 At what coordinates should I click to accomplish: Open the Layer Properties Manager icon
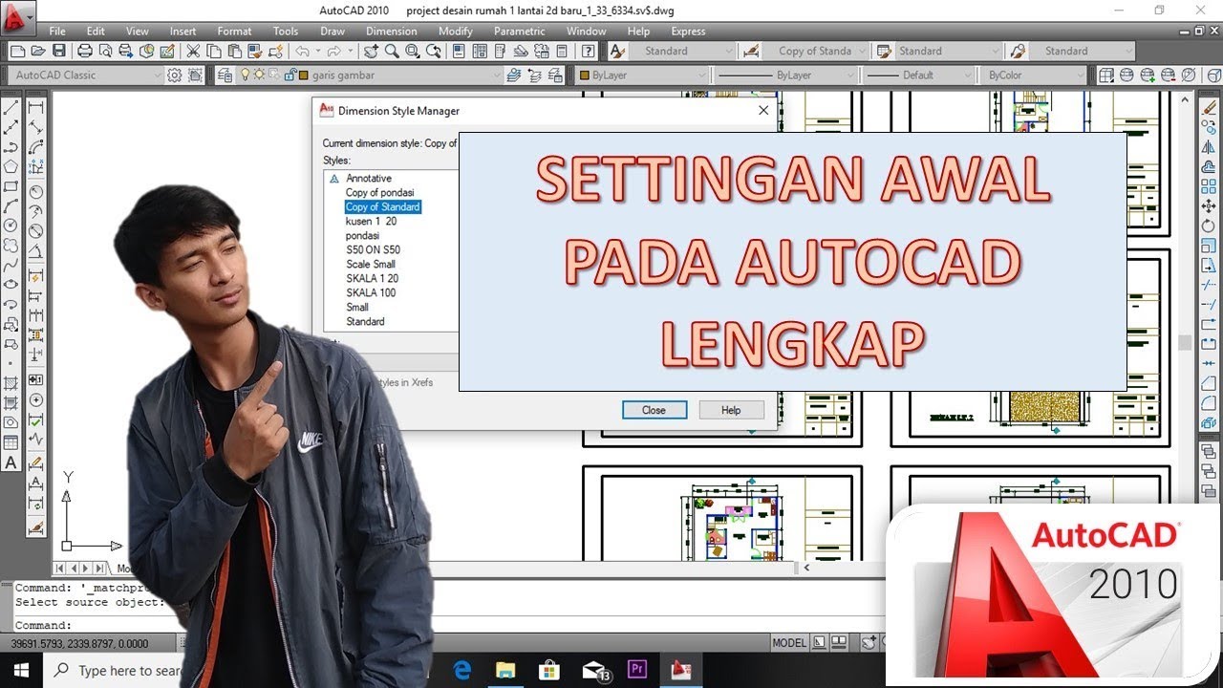coord(225,75)
